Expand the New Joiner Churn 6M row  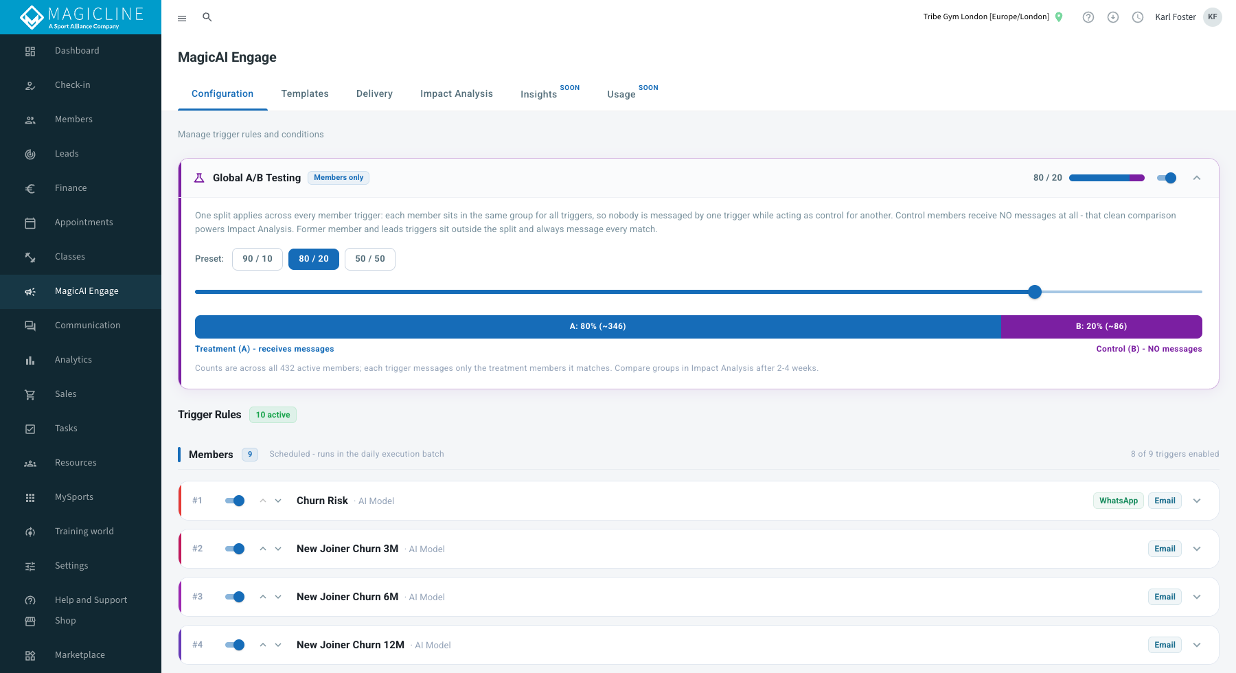pyautogui.click(x=1197, y=597)
